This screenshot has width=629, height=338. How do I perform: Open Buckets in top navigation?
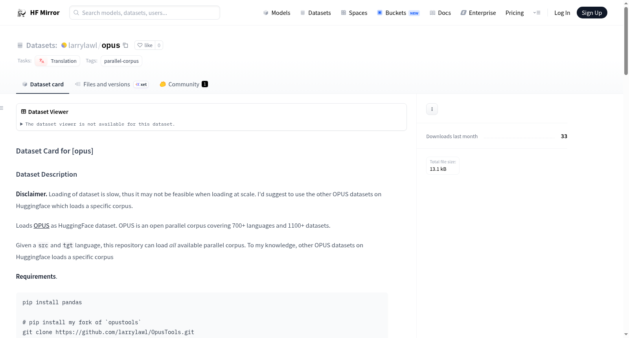398,13
